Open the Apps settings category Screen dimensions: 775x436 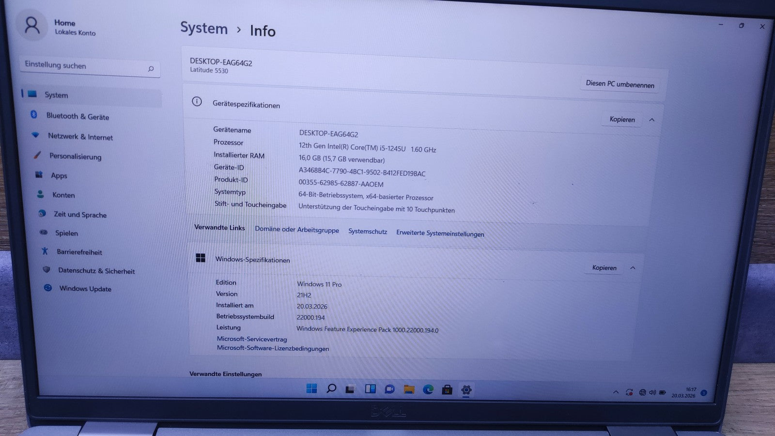tap(59, 175)
